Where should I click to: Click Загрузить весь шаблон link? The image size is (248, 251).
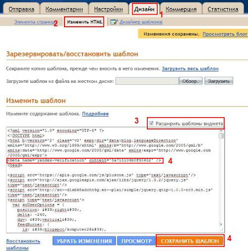[190, 68]
